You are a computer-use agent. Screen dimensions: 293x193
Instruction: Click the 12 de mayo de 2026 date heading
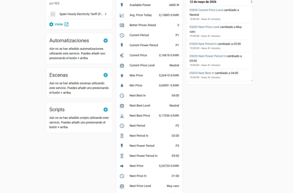[203, 2]
